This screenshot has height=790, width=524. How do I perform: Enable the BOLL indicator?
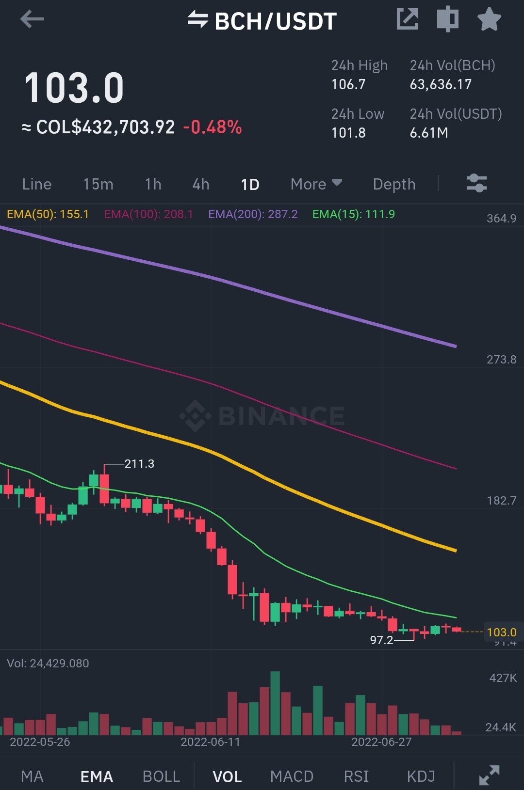pyautogui.click(x=161, y=776)
